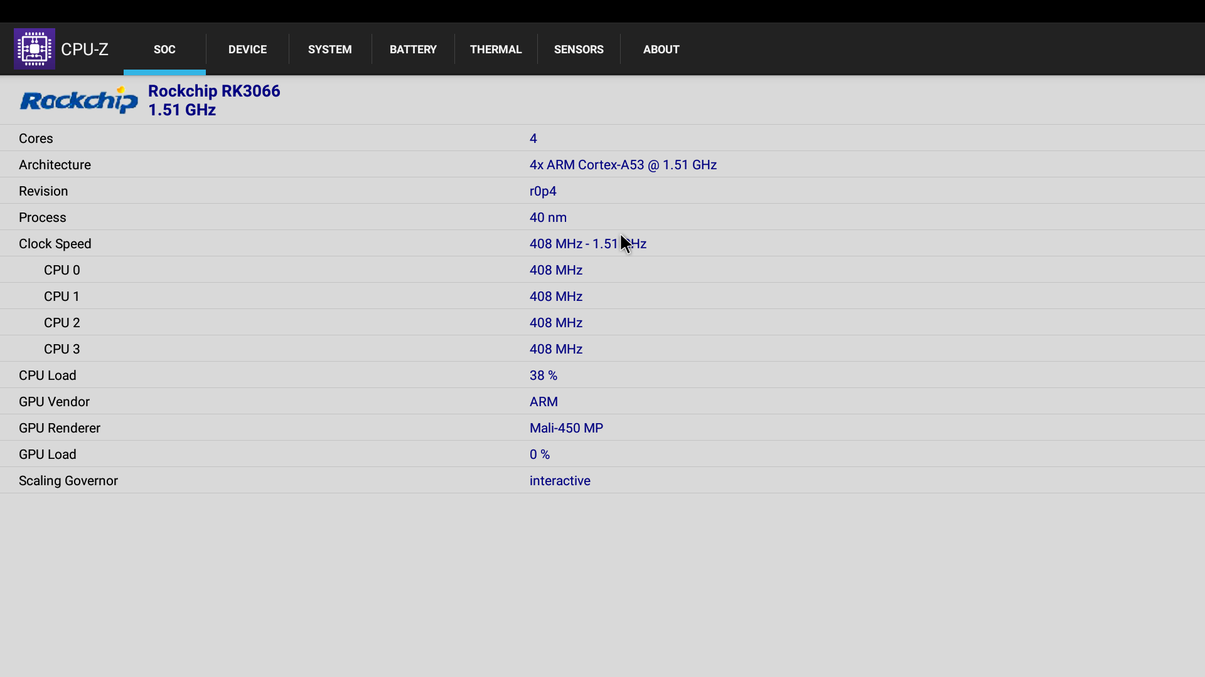Select the SOC tab
This screenshot has width=1205, height=677.
164,50
